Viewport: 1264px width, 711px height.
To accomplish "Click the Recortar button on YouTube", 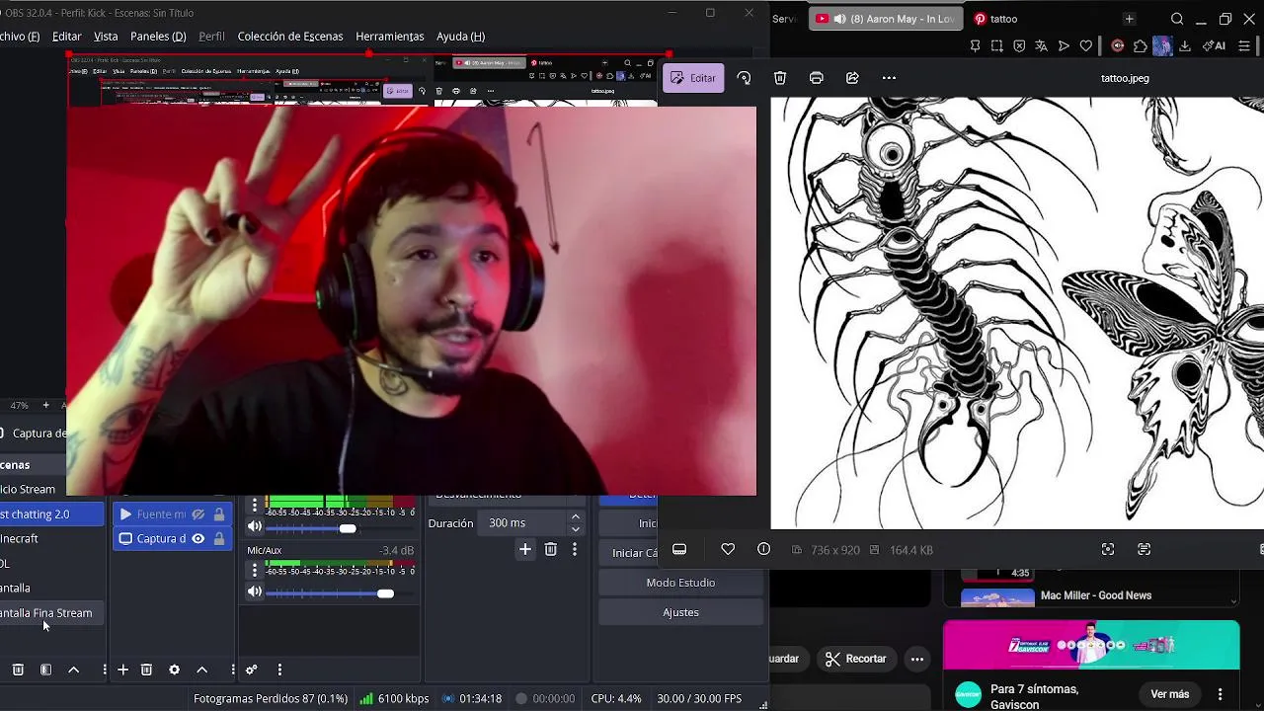I will pos(855,659).
